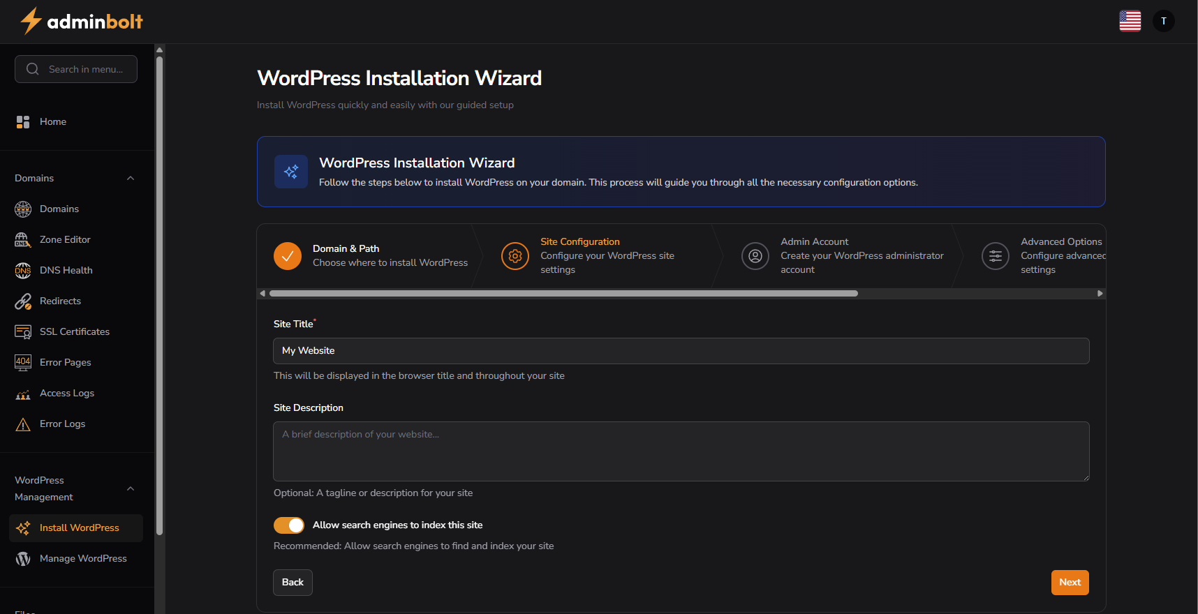The image size is (1198, 614).
Task: Click the SSL Certificates icon
Action: coord(23,332)
